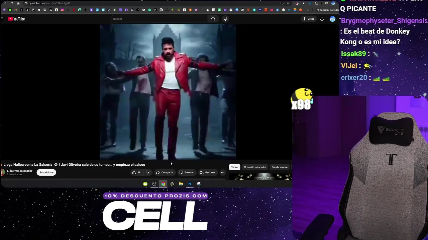This screenshot has height=240, width=428.
Task: Open the Crear menu
Action: pyautogui.click(x=308, y=19)
